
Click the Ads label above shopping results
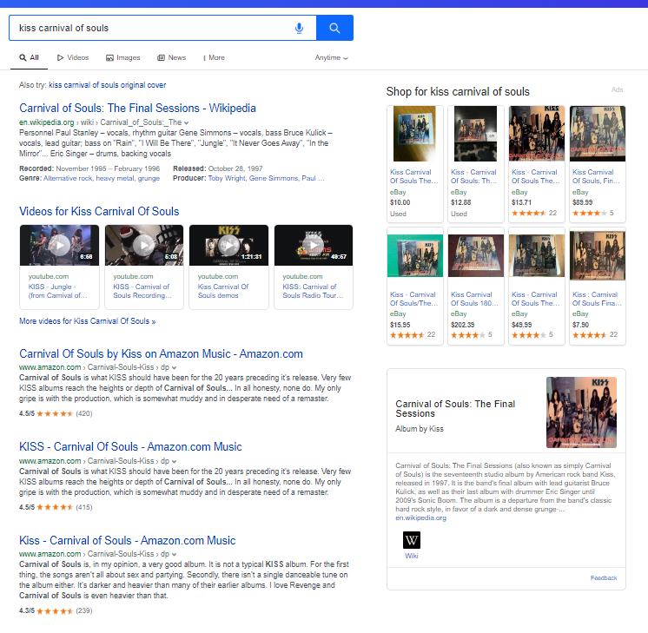617,89
